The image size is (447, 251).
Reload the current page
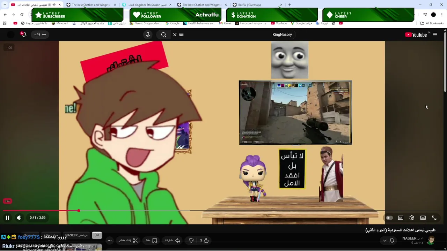22,15
